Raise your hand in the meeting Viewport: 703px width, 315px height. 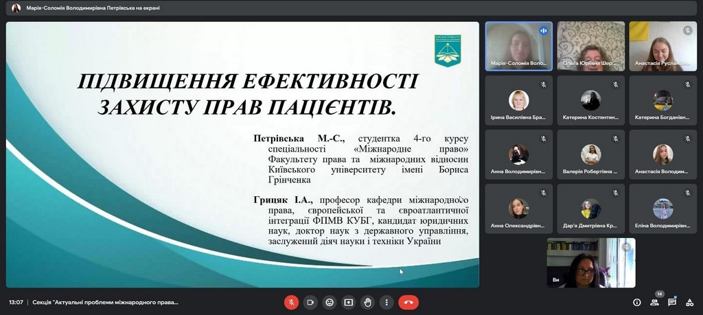click(368, 302)
